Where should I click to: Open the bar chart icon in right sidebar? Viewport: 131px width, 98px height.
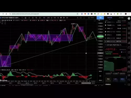pyautogui.click(x=129, y=43)
